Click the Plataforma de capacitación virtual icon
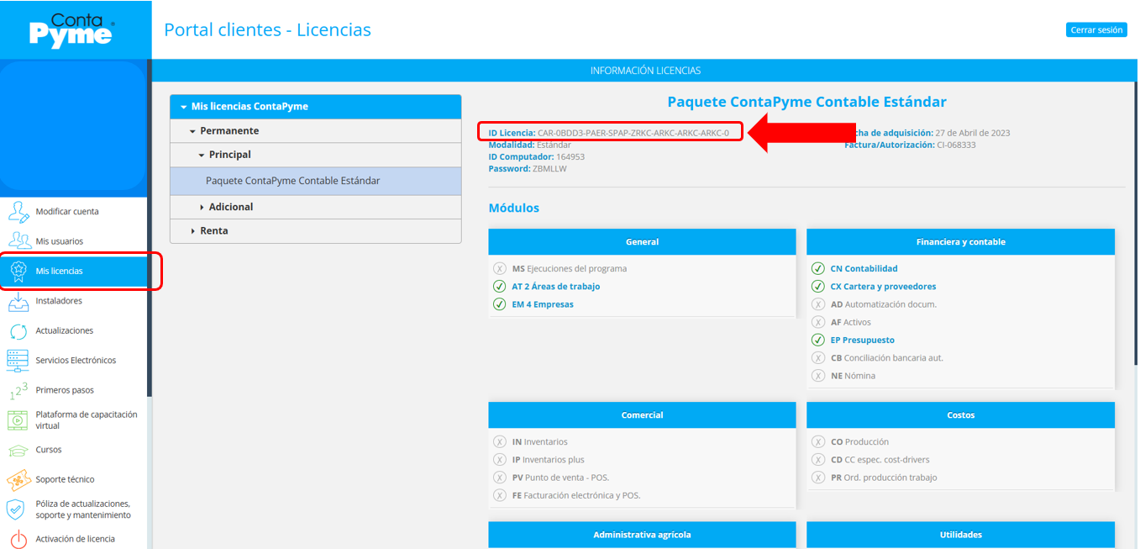Screen dimensions: 1140x549 [18, 420]
